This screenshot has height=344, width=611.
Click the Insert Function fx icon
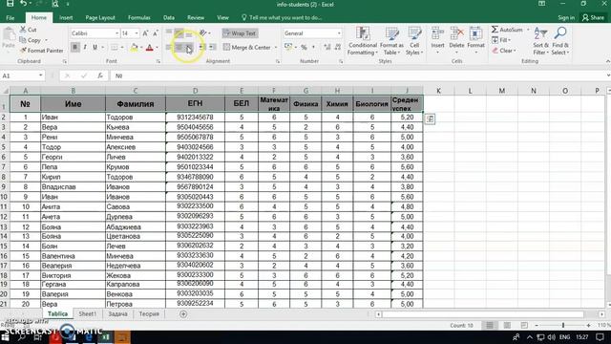click(100, 75)
